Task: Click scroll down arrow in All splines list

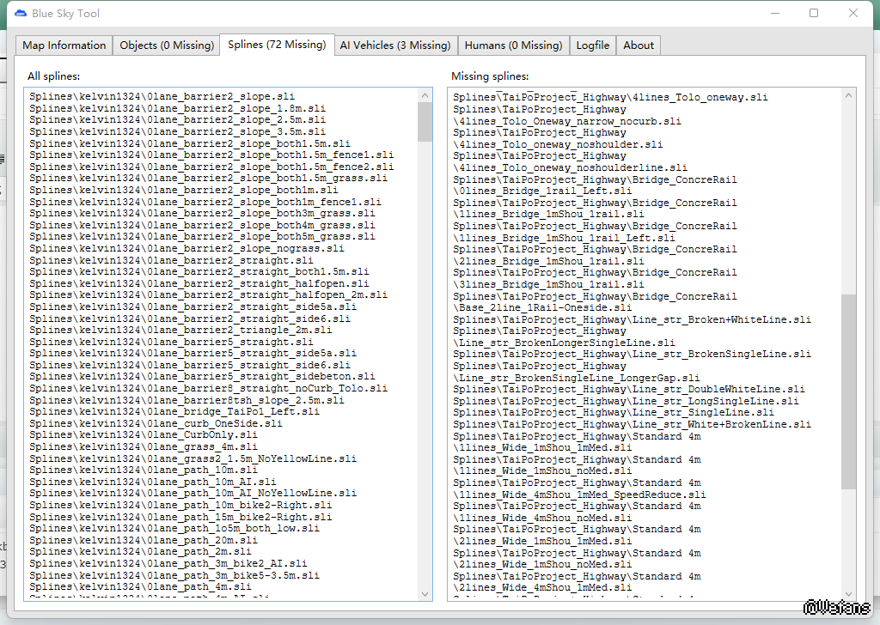Action: pyautogui.click(x=425, y=593)
